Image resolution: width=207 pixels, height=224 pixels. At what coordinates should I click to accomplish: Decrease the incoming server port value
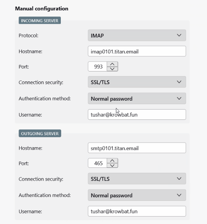point(112,69)
